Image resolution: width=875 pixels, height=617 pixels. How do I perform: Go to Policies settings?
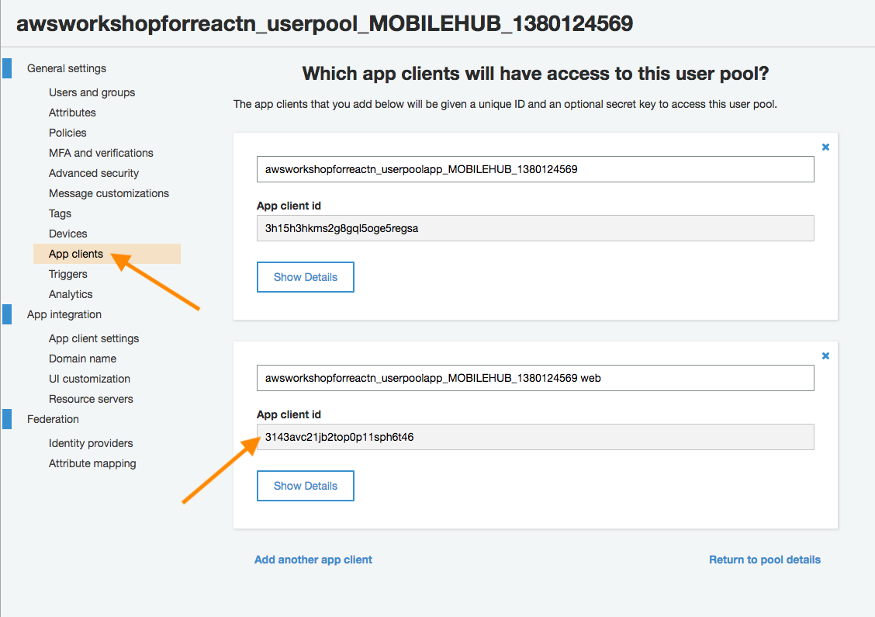(67, 133)
